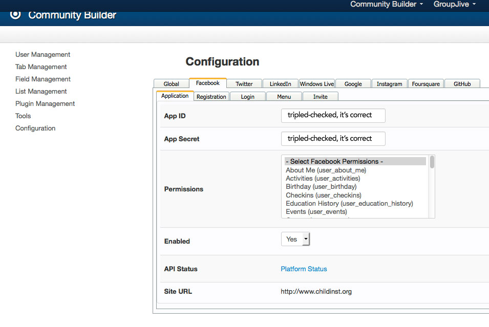Click the Permissions field label
The image size is (489, 327).
[x=184, y=189]
